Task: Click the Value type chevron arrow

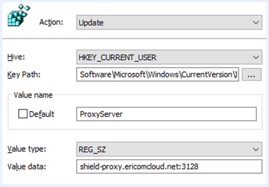Action: (256, 149)
